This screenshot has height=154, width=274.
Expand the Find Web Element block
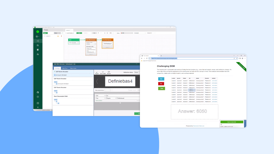107,47
